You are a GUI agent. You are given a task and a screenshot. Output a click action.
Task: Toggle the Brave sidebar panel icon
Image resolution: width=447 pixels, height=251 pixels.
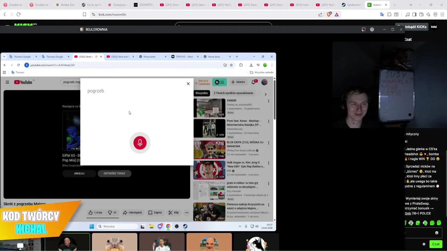414,14
